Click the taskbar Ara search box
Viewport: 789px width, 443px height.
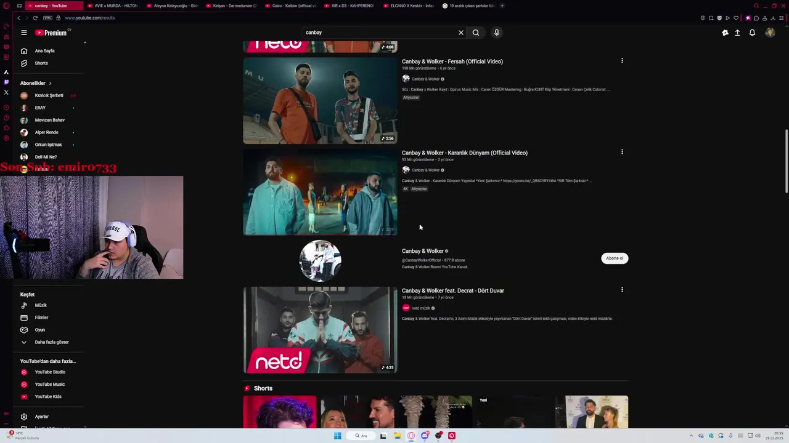[361, 436]
